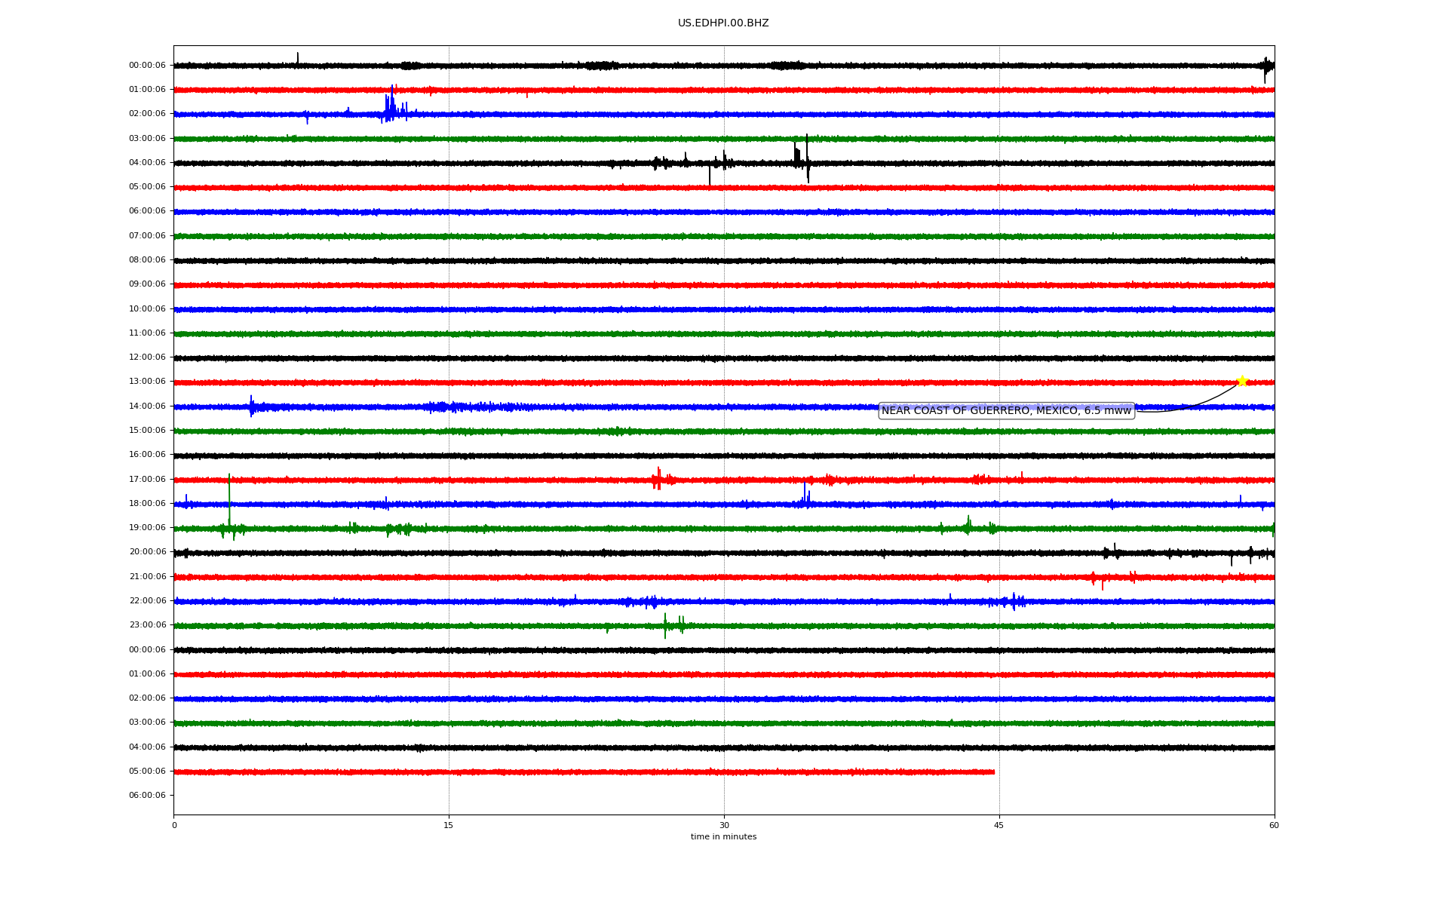Click the 06:00:06 last row label

coord(147,795)
